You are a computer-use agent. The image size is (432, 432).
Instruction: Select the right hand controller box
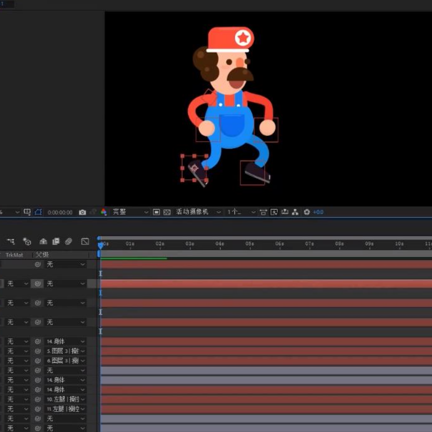[266, 130]
